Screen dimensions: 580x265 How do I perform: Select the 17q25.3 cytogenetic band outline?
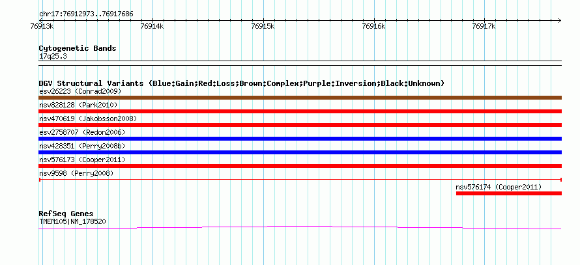pyautogui.click(x=300, y=63)
